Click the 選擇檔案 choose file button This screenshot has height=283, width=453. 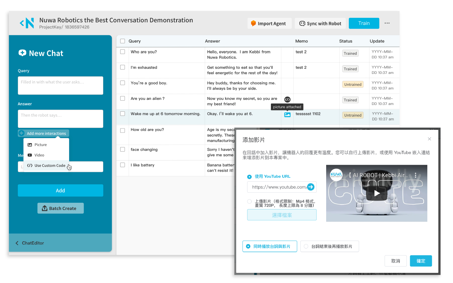pos(282,215)
